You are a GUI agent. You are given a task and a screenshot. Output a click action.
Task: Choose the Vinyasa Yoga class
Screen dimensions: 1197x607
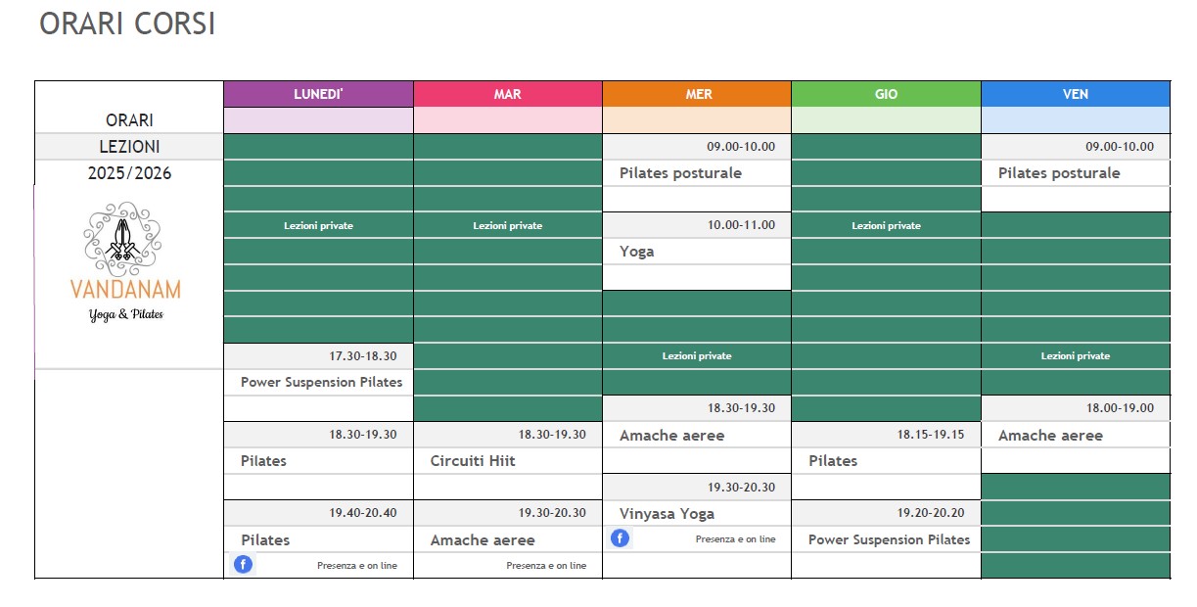click(667, 514)
